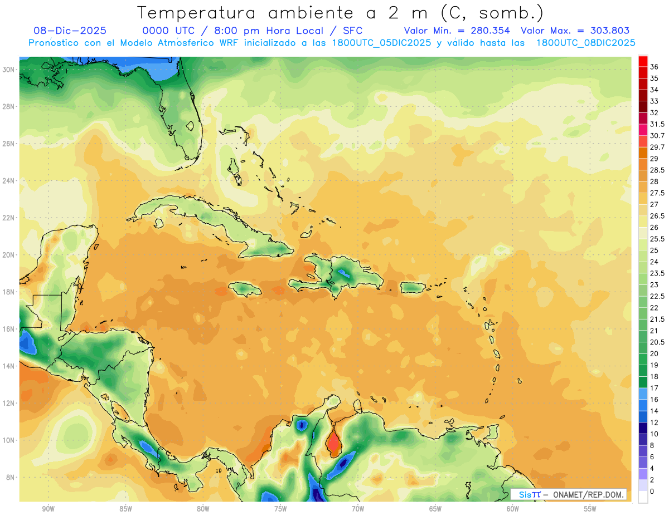Click the longitude label "90W"
This screenshot has height=516, width=669.
pyautogui.click(x=48, y=509)
